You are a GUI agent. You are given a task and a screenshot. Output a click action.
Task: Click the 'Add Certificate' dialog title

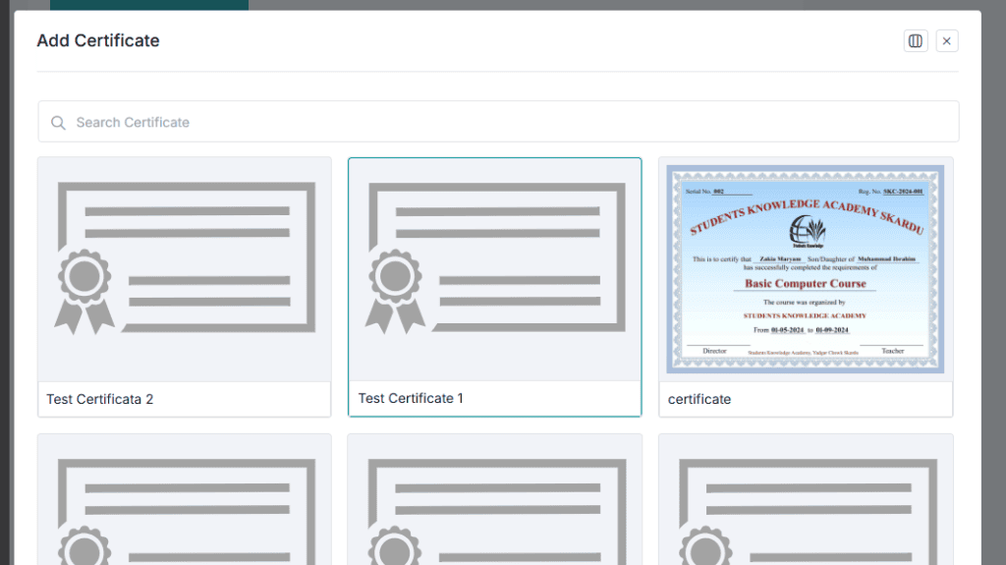98,40
